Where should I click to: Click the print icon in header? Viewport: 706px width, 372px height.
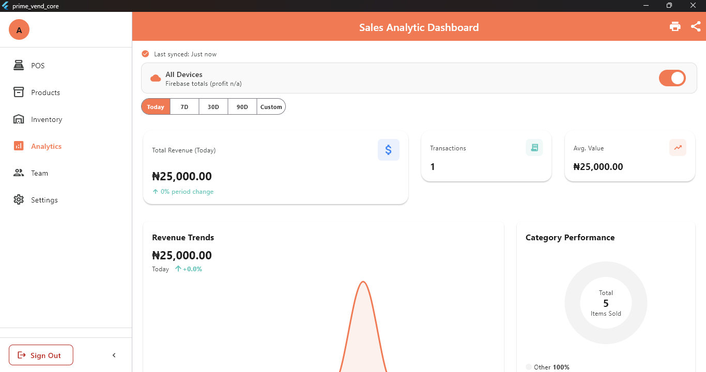675,27
